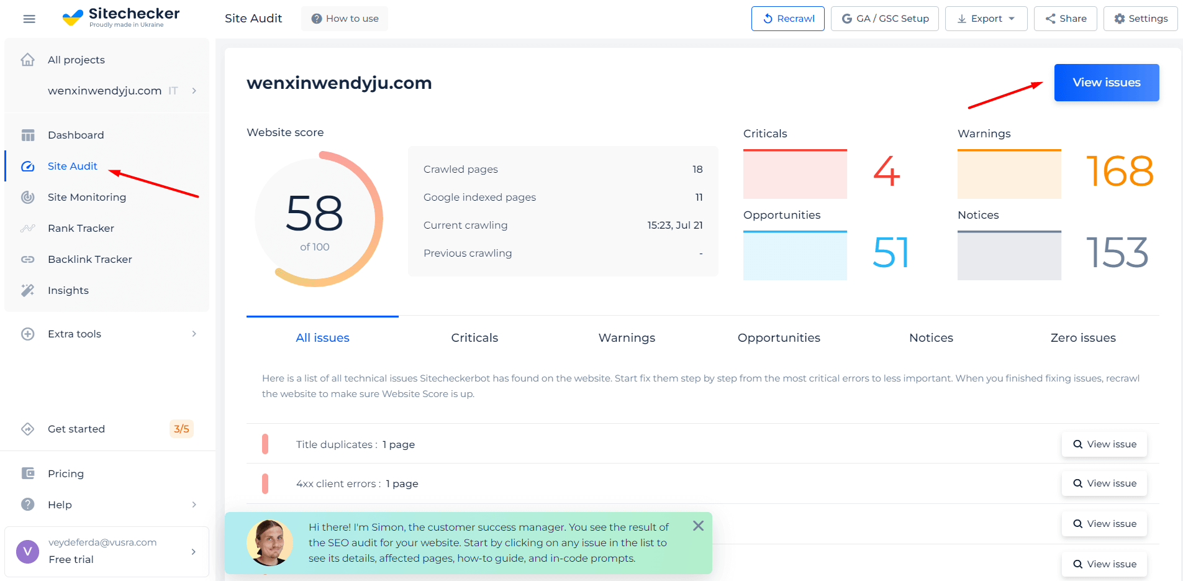Viewport: 1183px width, 581px height.
Task: Open Site Audit in the sidebar
Action: pos(73,166)
